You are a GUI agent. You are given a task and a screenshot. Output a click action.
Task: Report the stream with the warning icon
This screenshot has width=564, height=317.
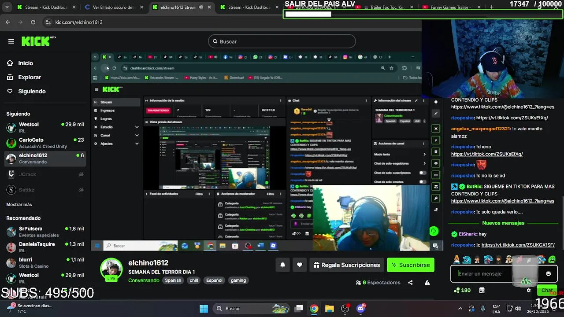tap(427, 283)
